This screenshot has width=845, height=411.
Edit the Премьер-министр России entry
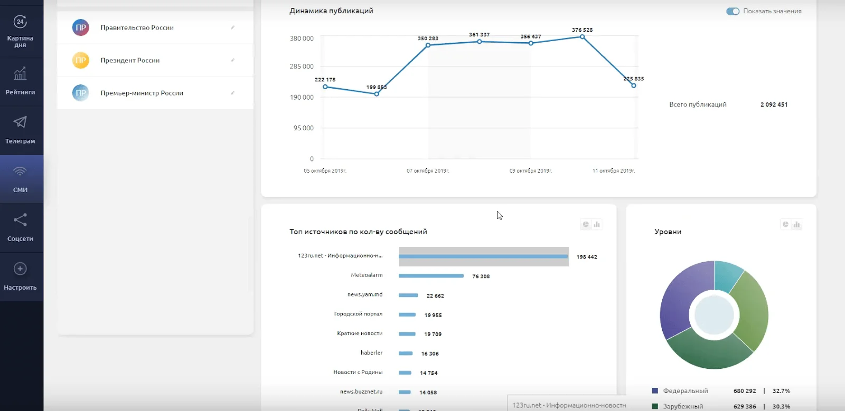click(x=232, y=93)
